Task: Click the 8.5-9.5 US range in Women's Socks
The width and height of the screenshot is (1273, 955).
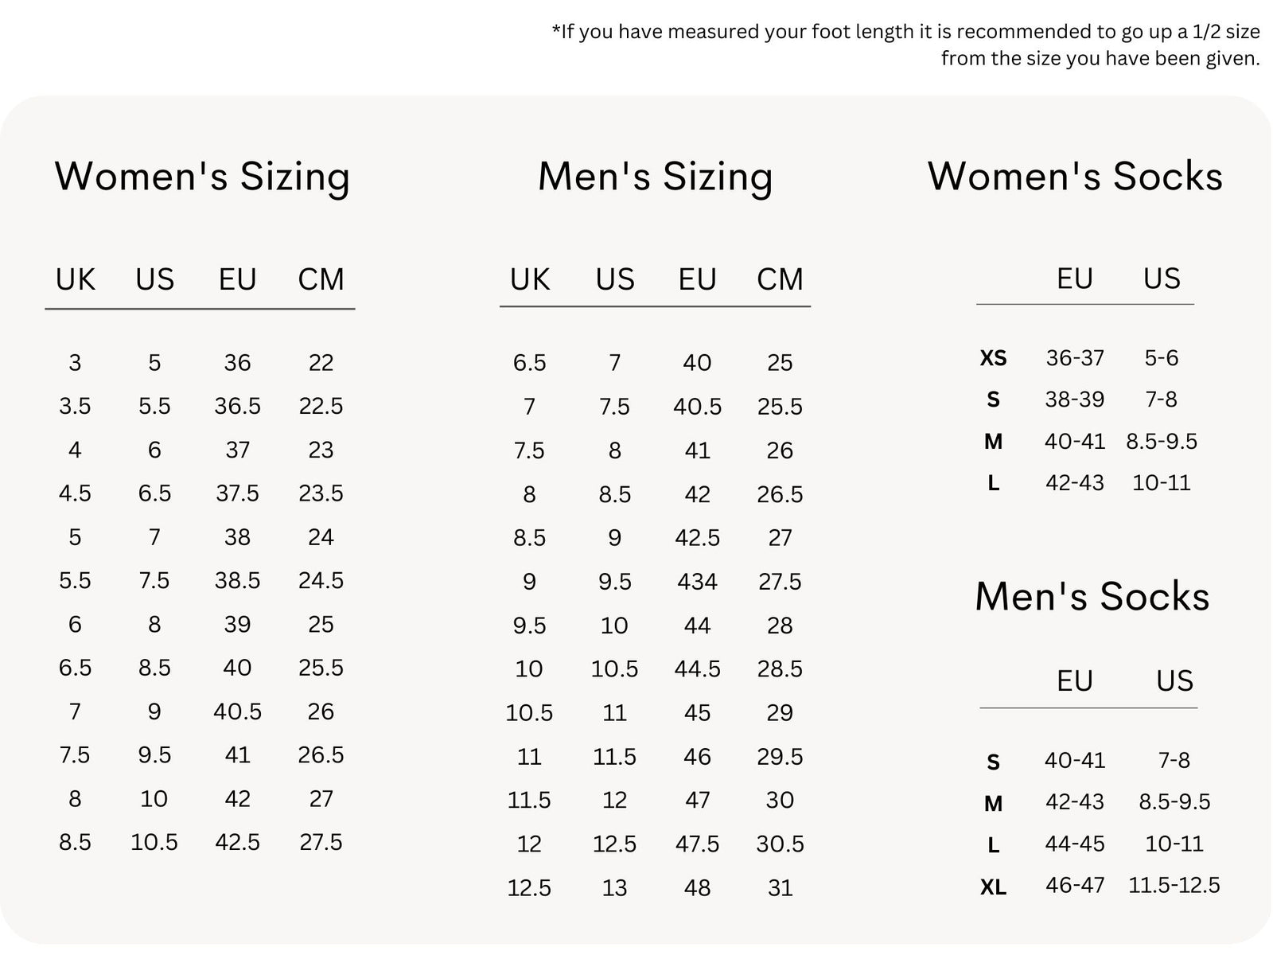Action: click(1161, 441)
